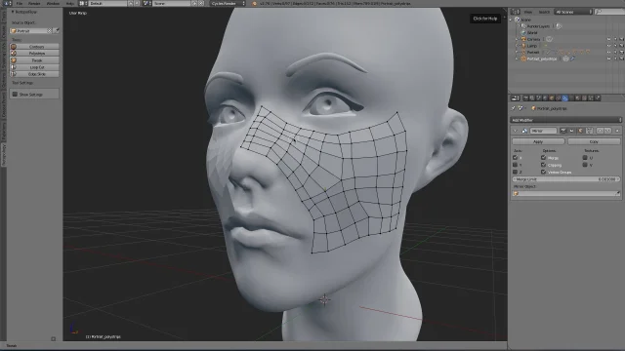The width and height of the screenshot is (625, 351).
Task: Delete the current scene with X button
Action: tap(201, 3)
